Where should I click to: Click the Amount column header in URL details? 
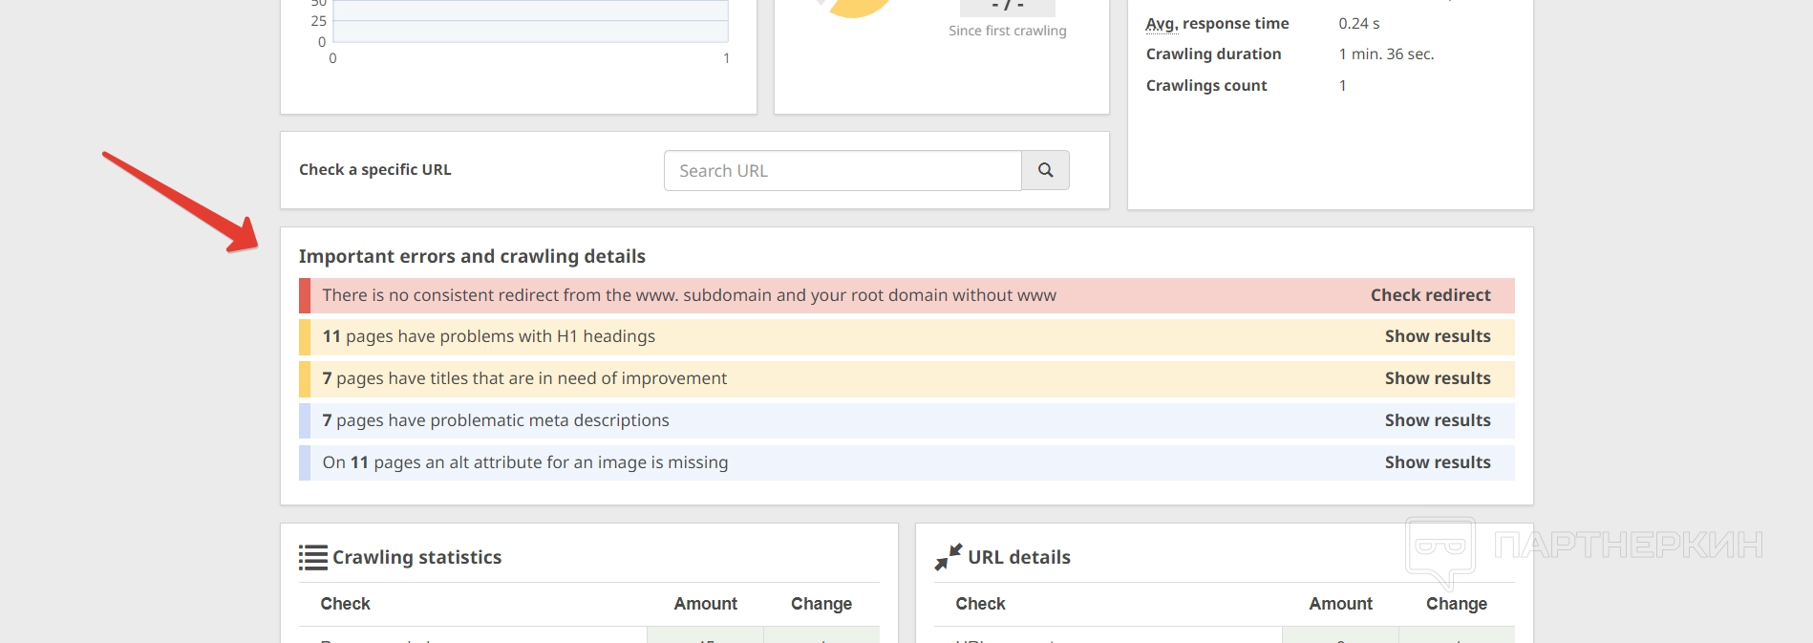[x=1340, y=604]
